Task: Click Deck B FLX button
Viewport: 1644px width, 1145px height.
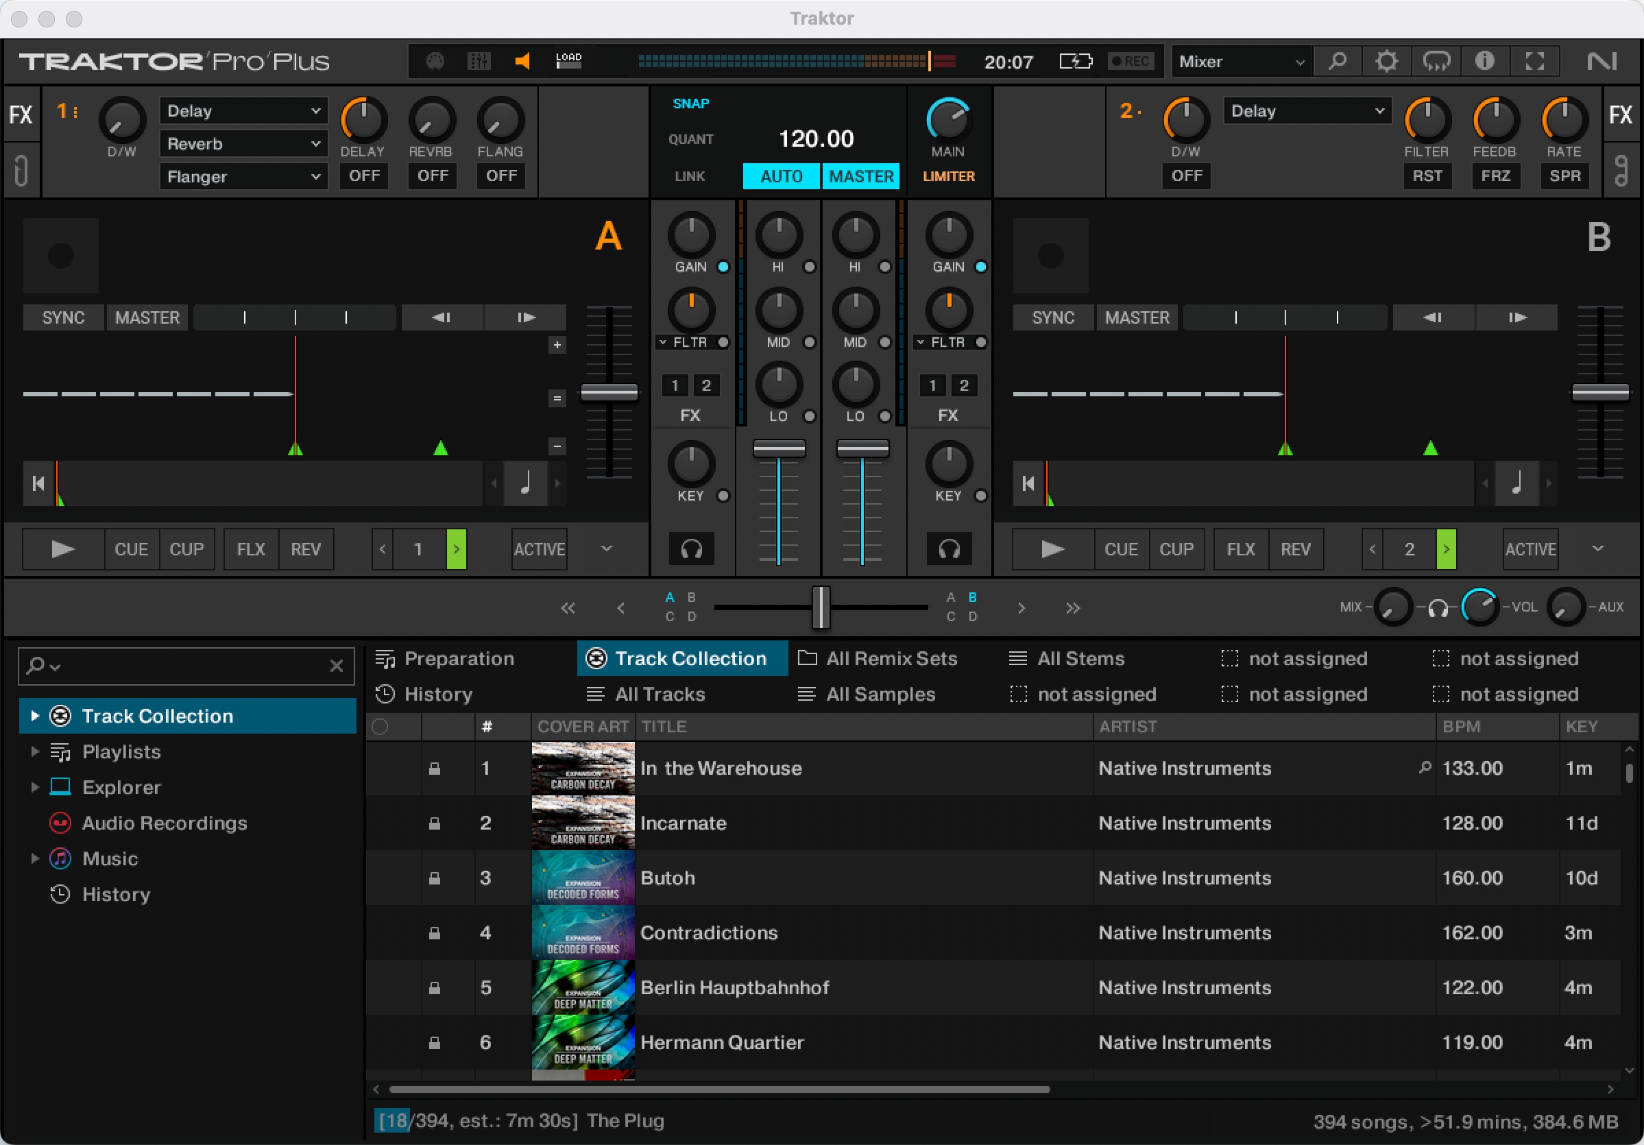Action: [x=1241, y=549]
